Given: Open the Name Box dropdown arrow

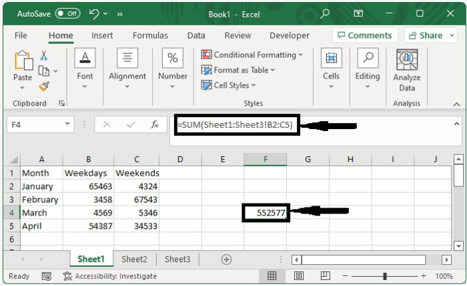Looking at the screenshot, I should click(67, 124).
